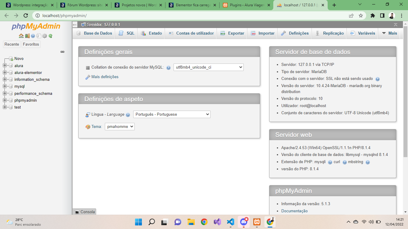
Task: Open Visual Studio Code from taskbar
Action: click(230, 222)
